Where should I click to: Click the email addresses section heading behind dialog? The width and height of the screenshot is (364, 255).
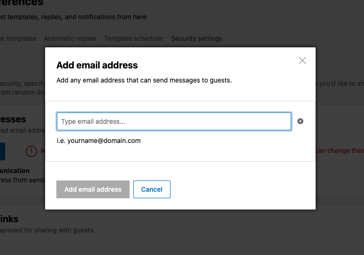coord(13,119)
